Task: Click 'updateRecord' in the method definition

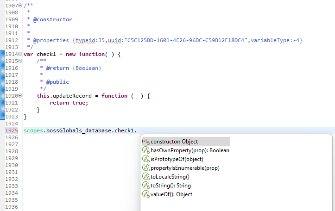Action: tap(72, 96)
